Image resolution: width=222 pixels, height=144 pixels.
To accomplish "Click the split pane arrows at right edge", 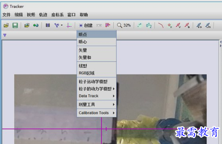I will click(x=220, y=44).
